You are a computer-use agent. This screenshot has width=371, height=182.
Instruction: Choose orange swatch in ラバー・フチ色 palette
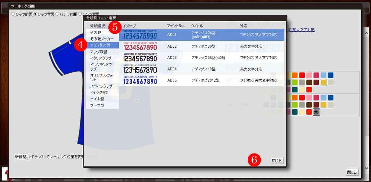[295, 98]
